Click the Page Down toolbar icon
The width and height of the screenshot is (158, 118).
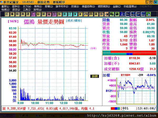click(x=138, y=14)
